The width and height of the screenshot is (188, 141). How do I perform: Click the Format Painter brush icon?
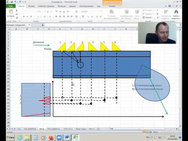pos(16,18)
